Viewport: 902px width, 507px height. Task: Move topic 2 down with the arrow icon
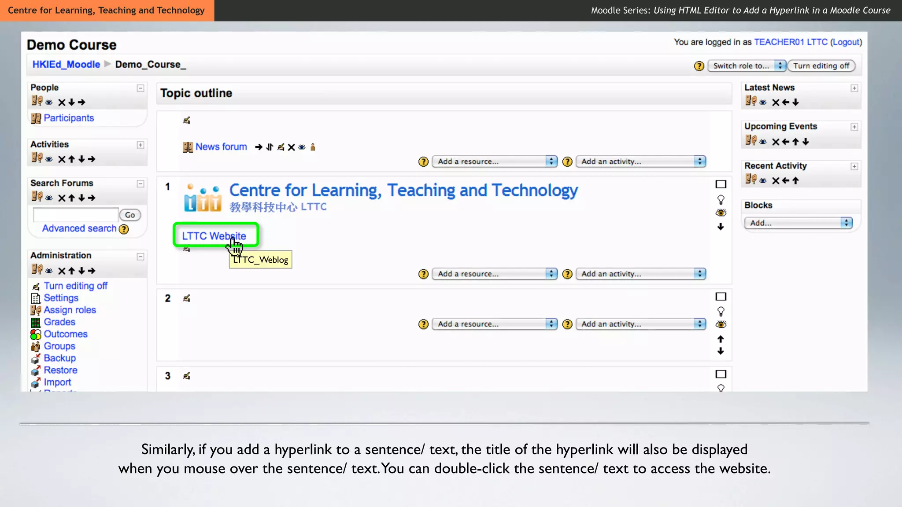[721, 351]
